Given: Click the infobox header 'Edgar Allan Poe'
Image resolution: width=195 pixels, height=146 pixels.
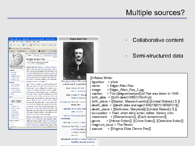Looking at the screenshot, I should coord(78,39).
